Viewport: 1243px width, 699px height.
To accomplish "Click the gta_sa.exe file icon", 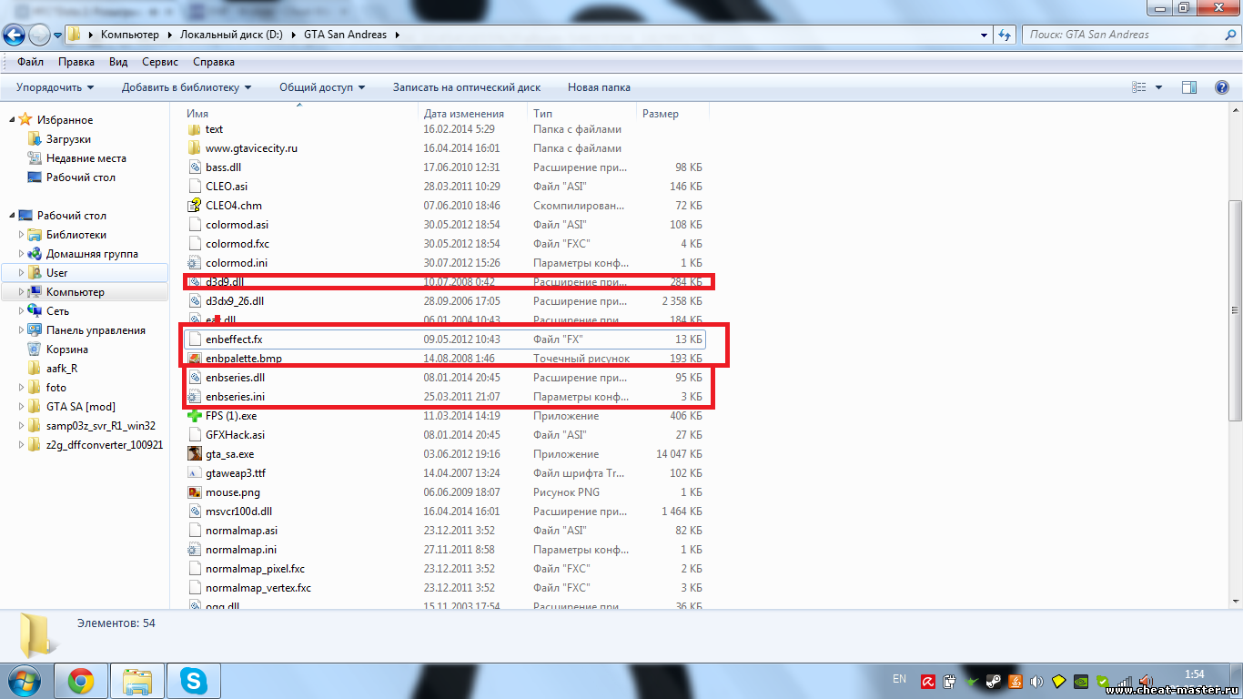I will point(195,454).
